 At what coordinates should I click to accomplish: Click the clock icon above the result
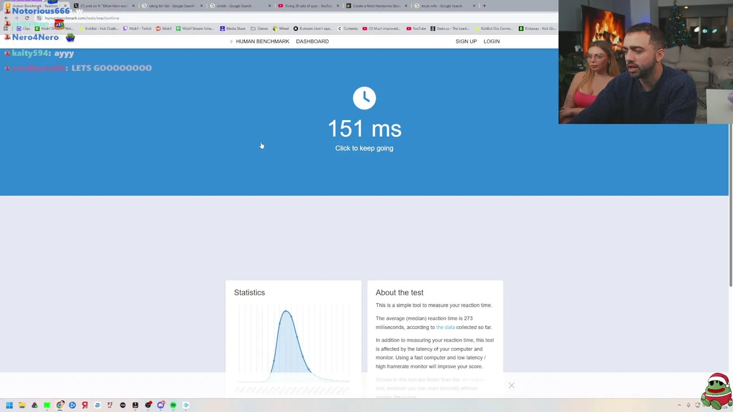coord(364,98)
